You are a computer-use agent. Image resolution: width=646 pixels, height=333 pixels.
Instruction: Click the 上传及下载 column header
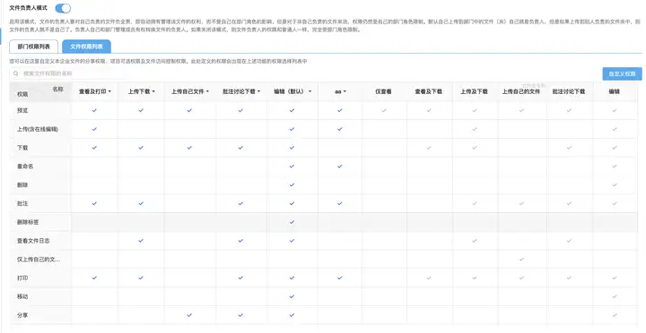(475, 91)
